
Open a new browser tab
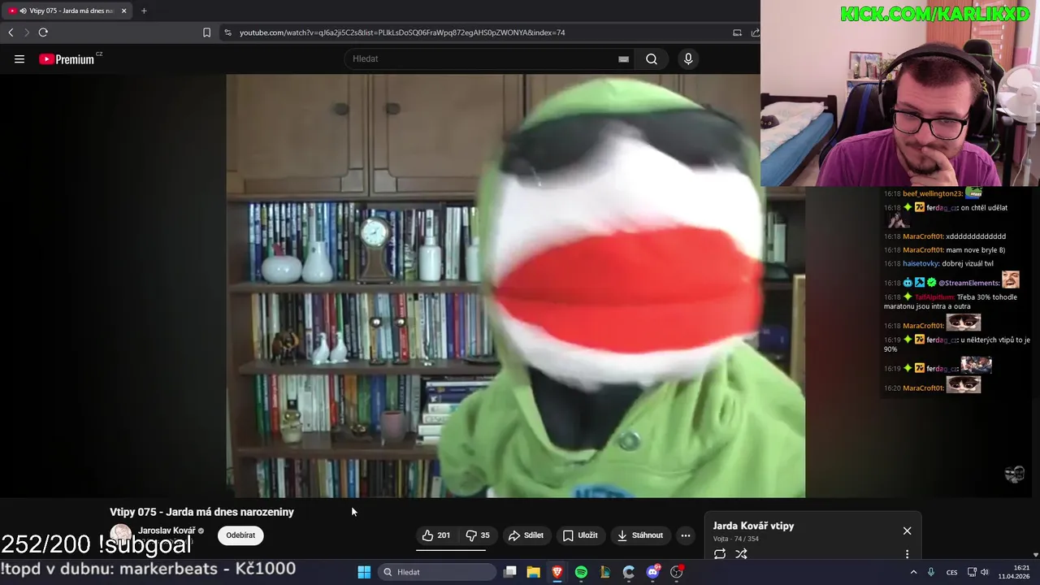144,11
